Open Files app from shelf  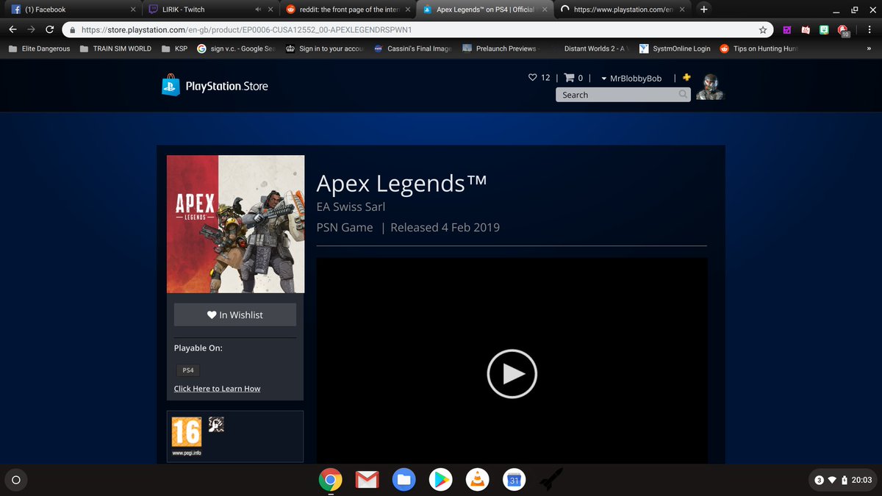click(x=403, y=480)
